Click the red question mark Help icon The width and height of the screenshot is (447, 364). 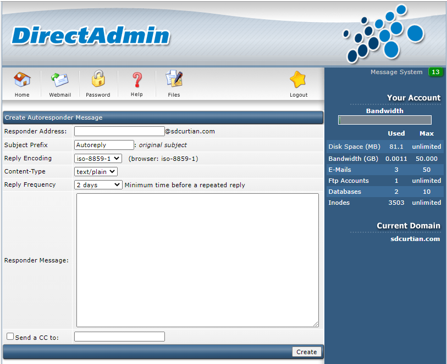[137, 80]
